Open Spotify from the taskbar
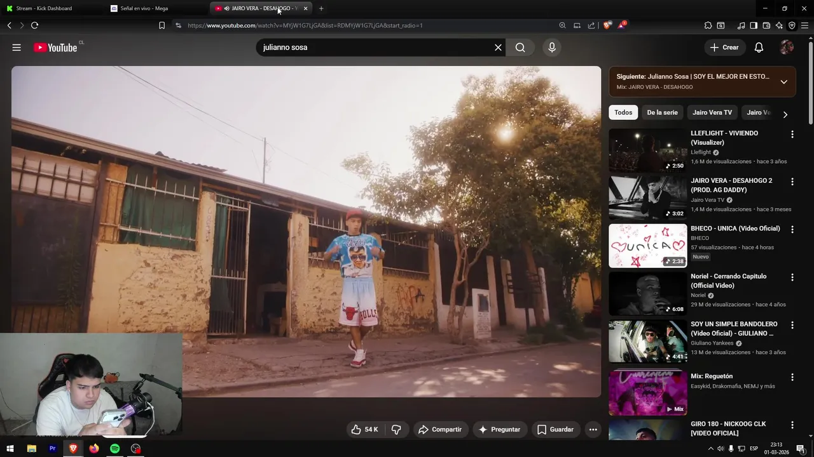 point(114,449)
